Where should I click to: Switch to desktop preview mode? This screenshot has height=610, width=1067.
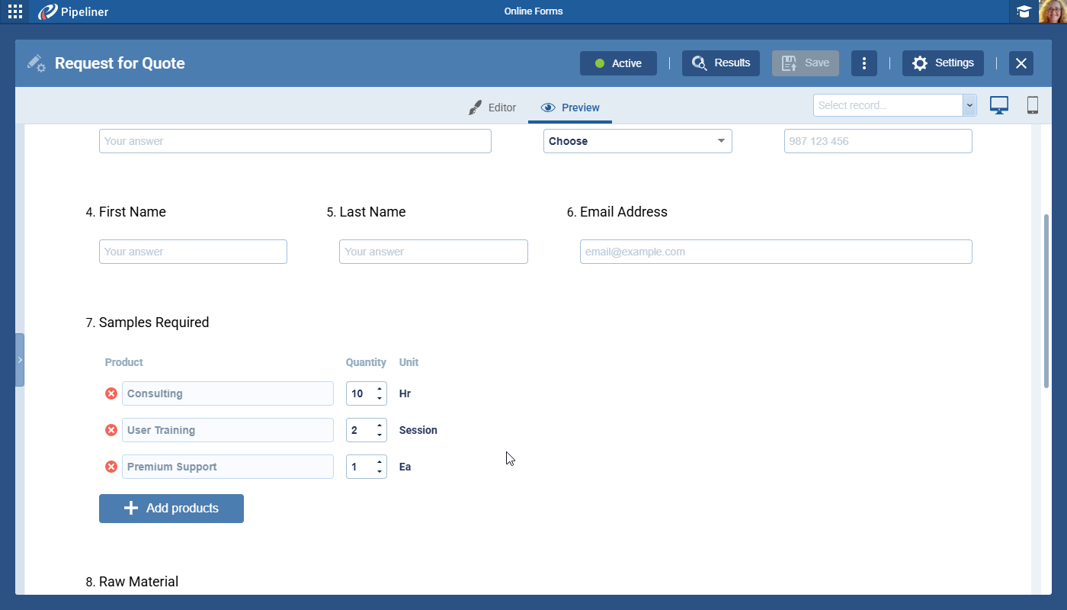(998, 105)
